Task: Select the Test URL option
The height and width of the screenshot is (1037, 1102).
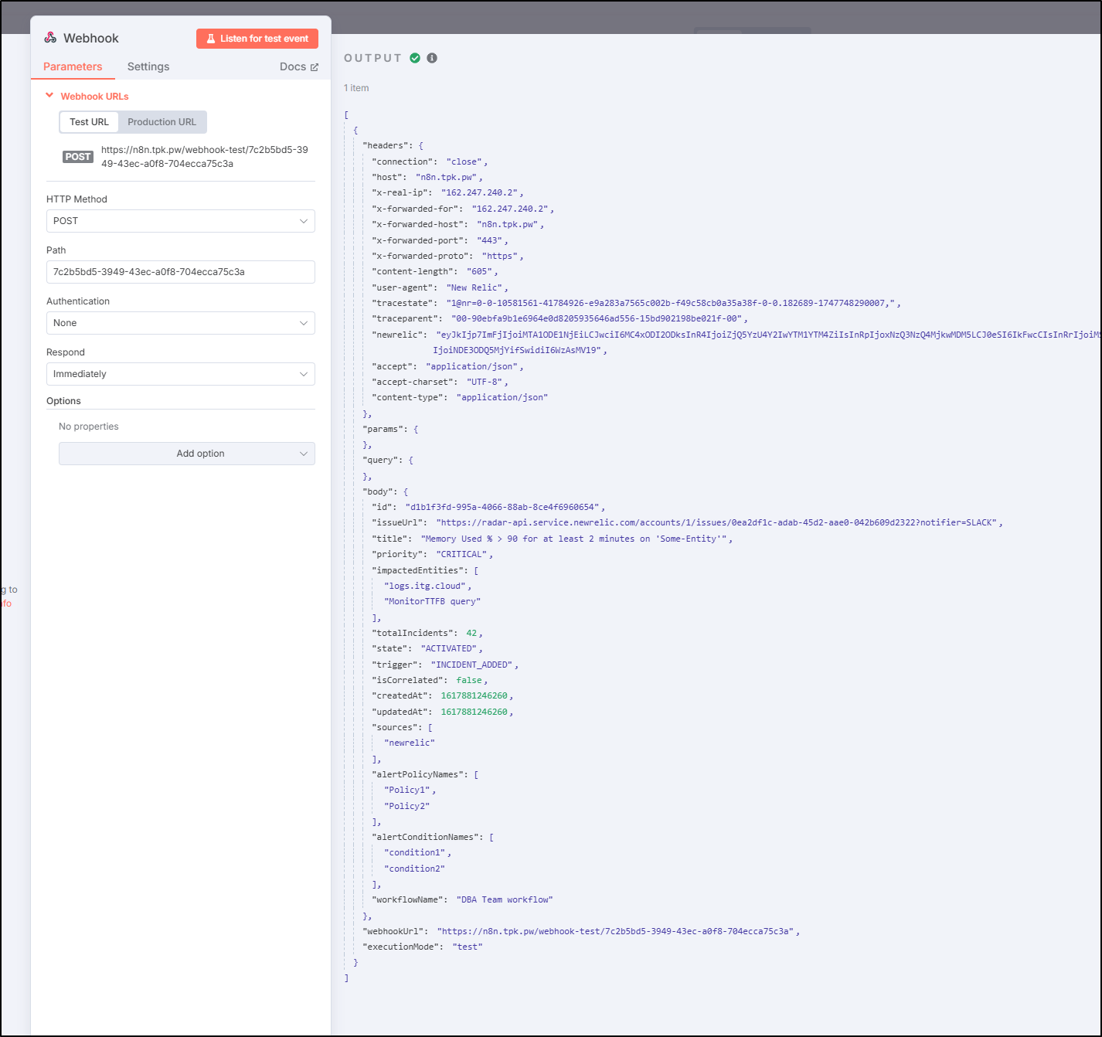Action: click(x=89, y=122)
